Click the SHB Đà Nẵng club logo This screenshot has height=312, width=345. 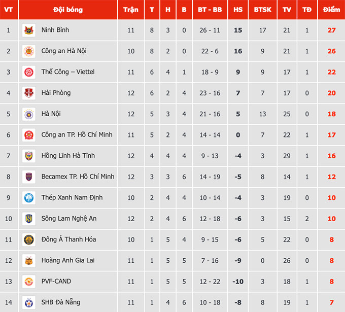pos(29,303)
